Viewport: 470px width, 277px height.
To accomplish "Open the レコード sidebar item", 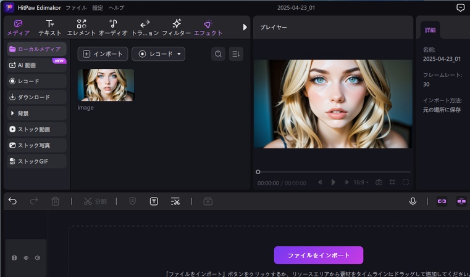I will (37, 81).
